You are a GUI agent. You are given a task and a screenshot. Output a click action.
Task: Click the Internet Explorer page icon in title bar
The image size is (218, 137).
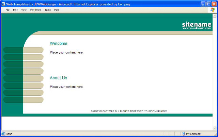3,3
